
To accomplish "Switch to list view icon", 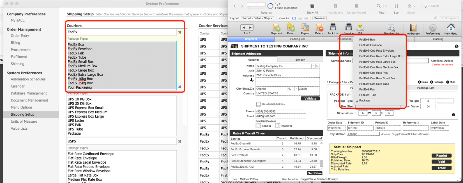I will click(300, 18).
